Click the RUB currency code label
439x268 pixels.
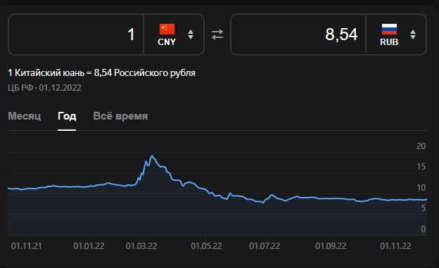[389, 42]
